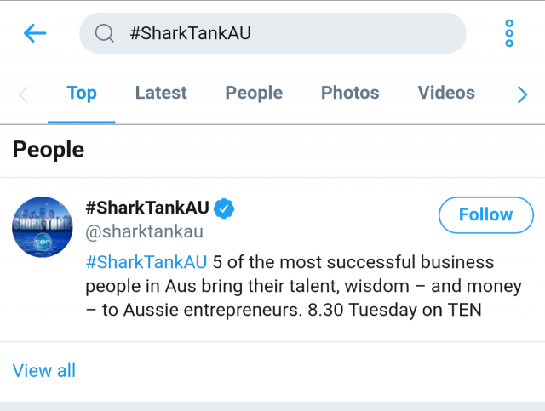Click the blue verified badge
The height and width of the screenshot is (411, 545).
click(224, 208)
